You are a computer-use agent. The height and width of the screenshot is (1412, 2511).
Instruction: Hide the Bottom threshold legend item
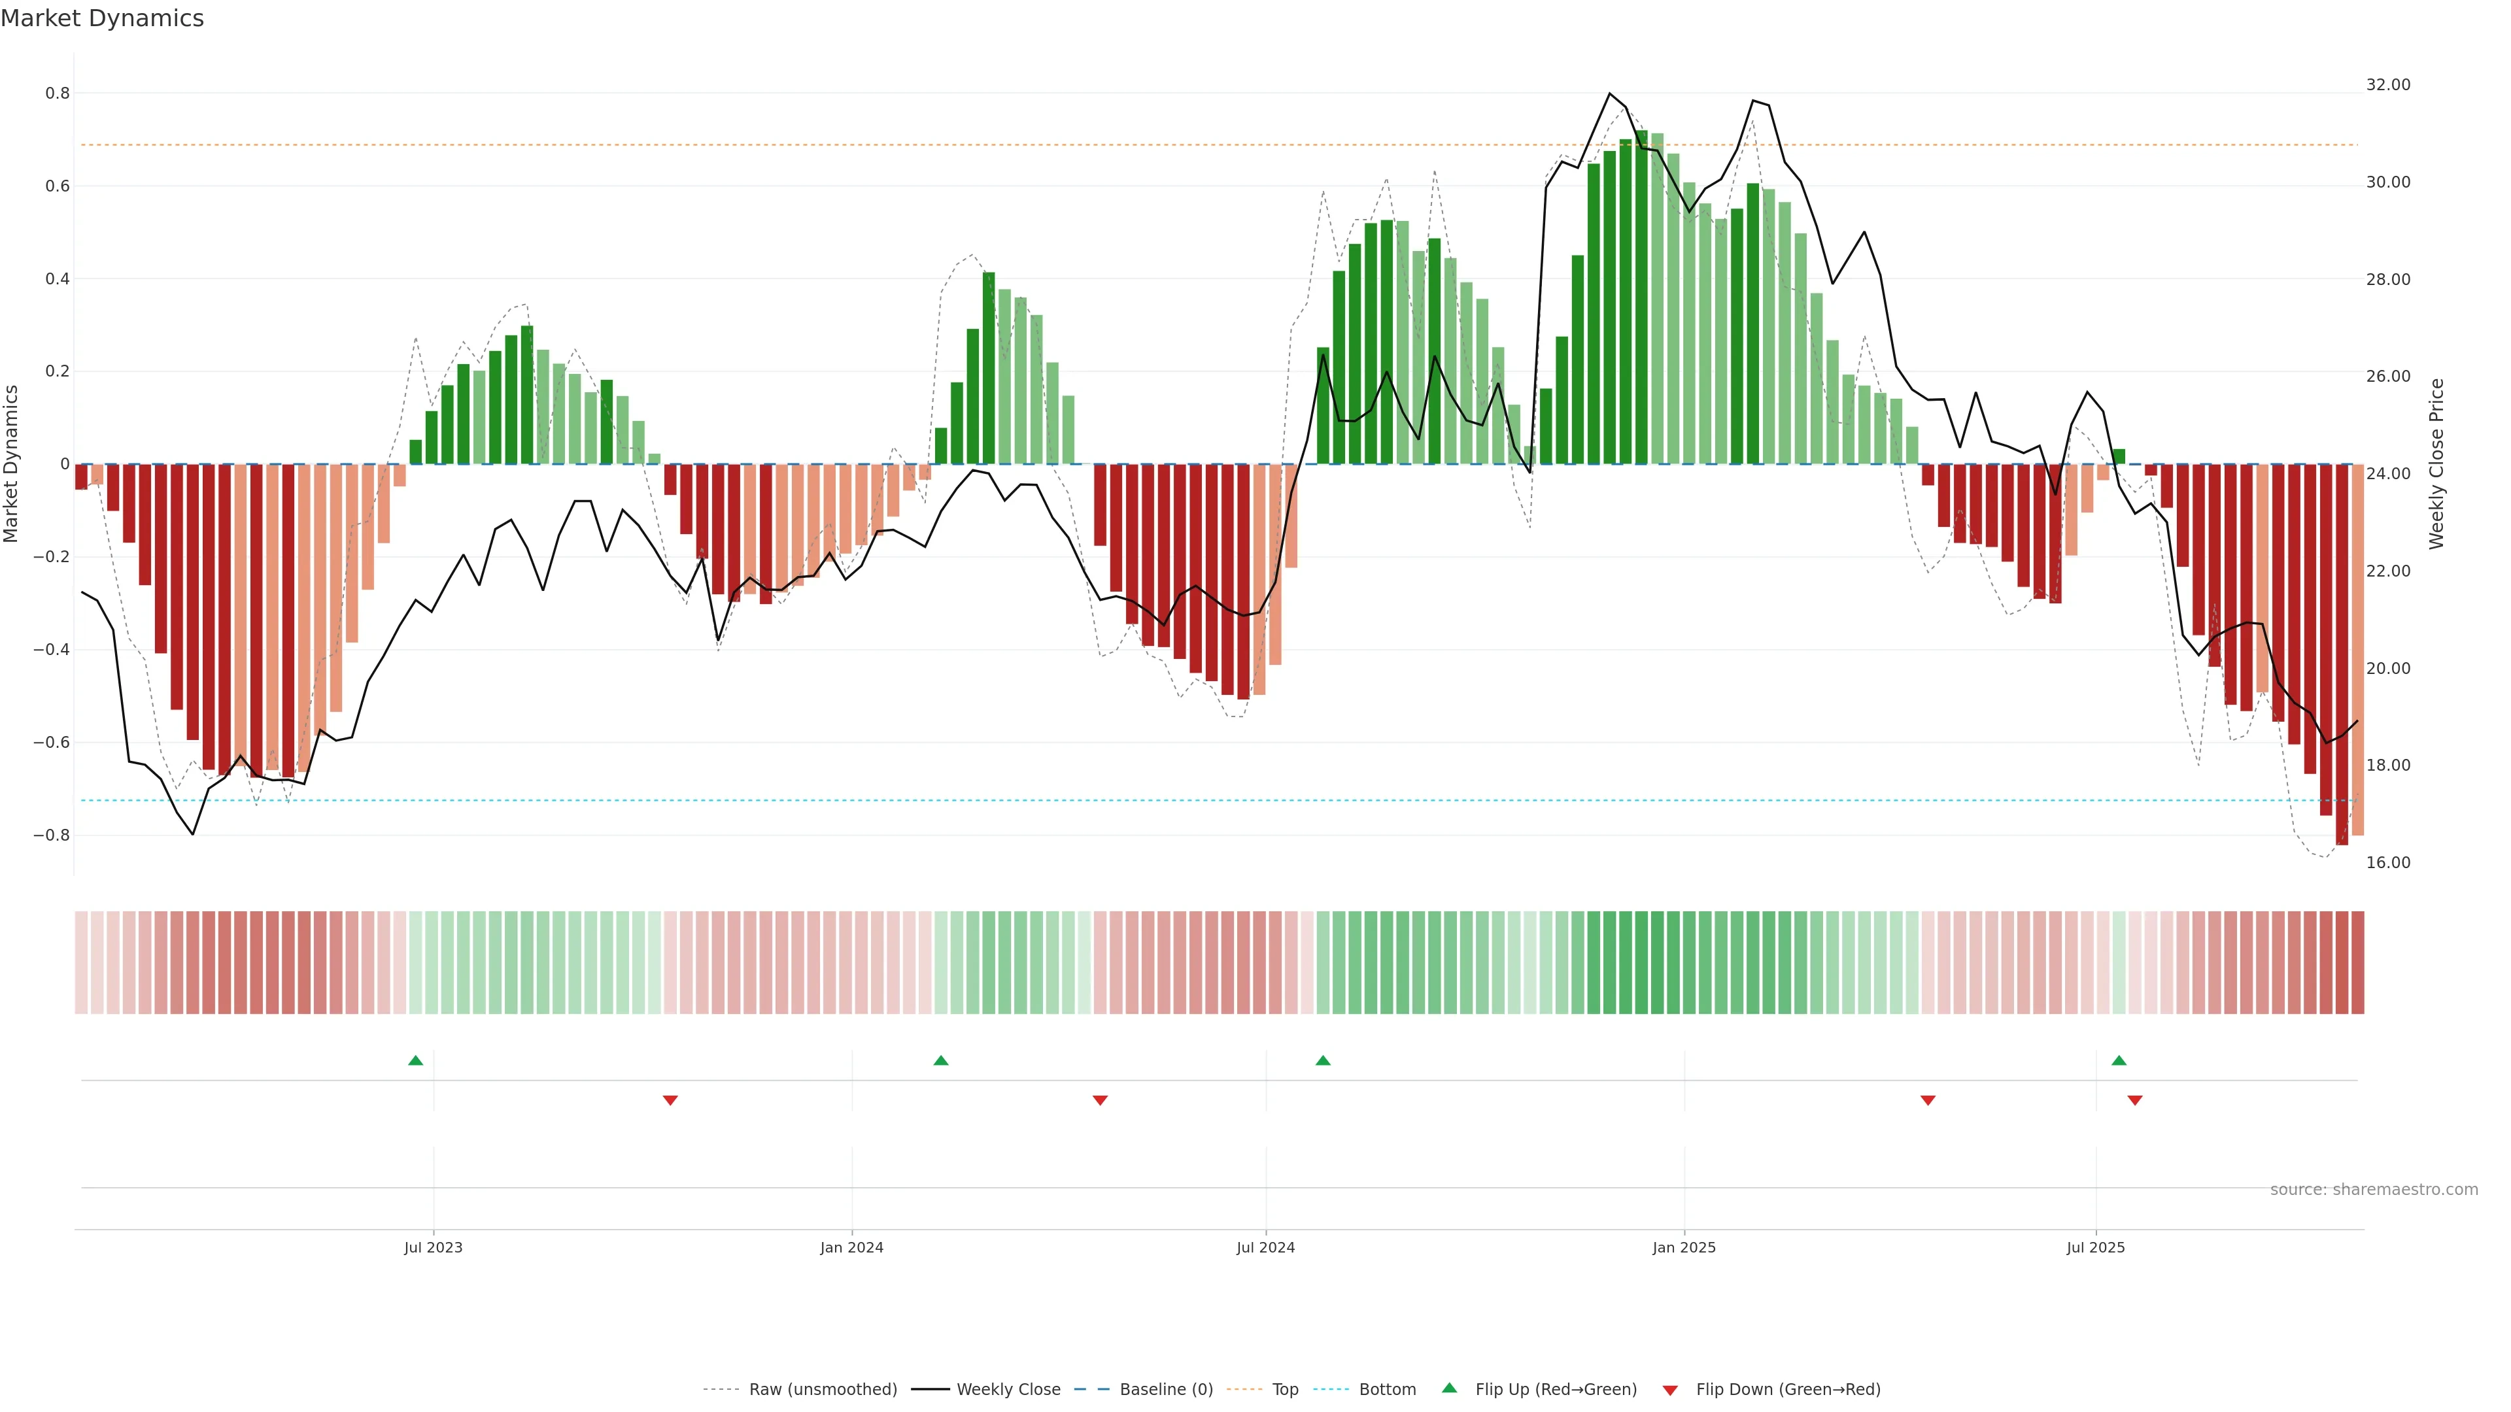(1387, 1390)
